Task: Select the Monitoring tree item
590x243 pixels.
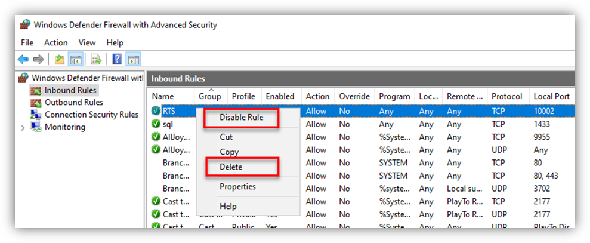Action: pos(64,127)
